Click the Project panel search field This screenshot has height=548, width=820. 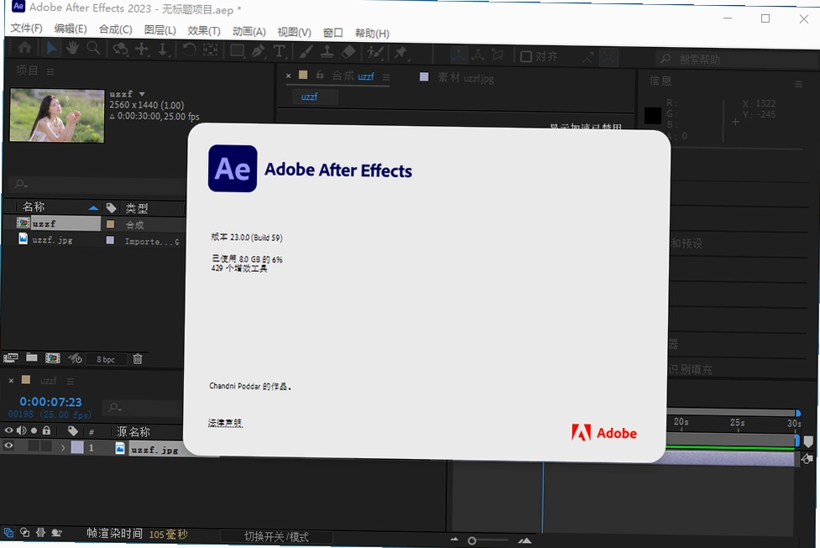pyautogui.click(x=97, y=184)
